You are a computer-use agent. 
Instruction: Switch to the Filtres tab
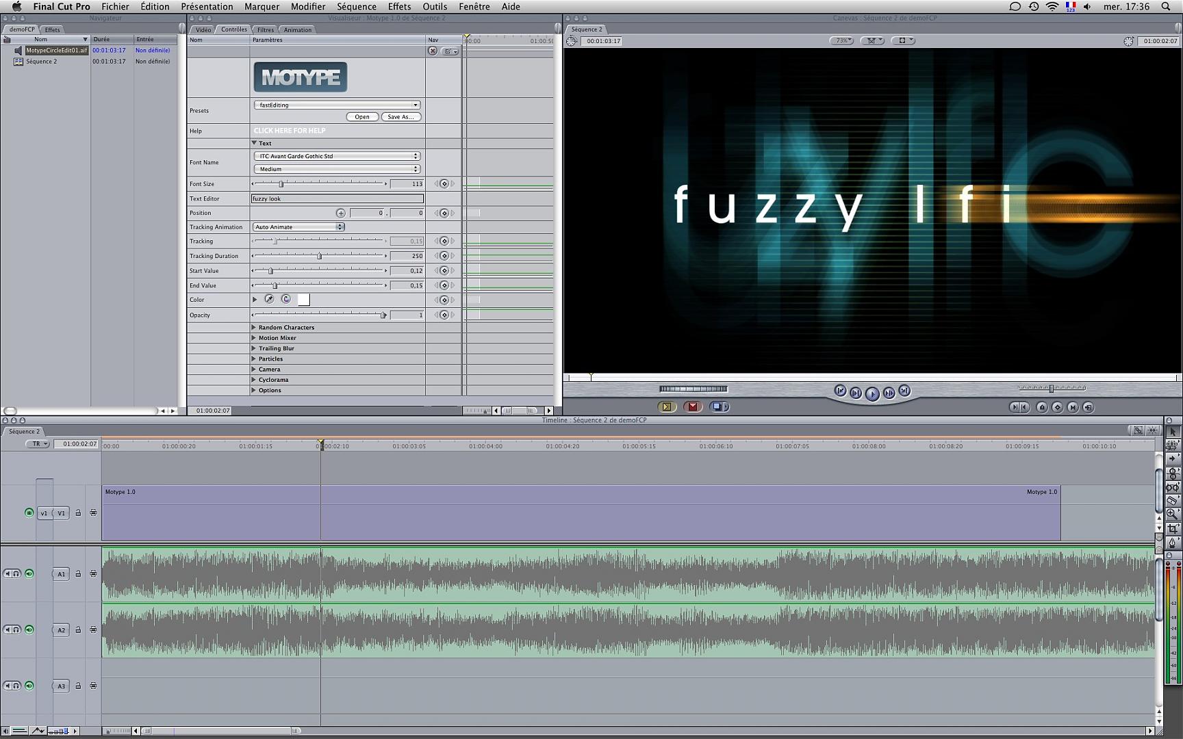click(266, 30)
